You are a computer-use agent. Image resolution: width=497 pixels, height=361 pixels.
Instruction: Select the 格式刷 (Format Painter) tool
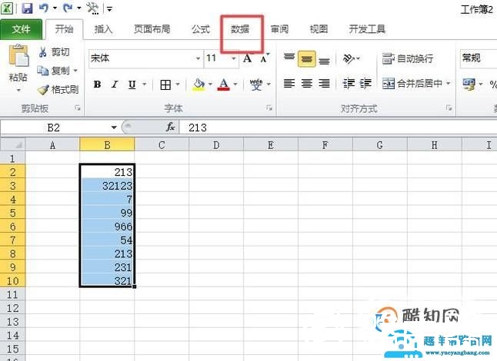pyautogui.click(x=58, y=90)
